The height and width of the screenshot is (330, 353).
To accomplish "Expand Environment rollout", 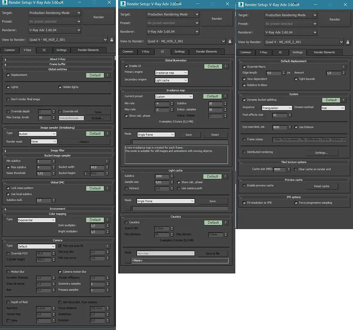I will (5, 209).
